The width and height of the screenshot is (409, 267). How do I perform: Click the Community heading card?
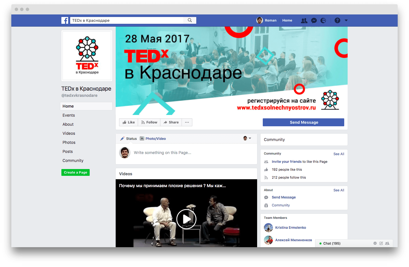tap(304, 140)
